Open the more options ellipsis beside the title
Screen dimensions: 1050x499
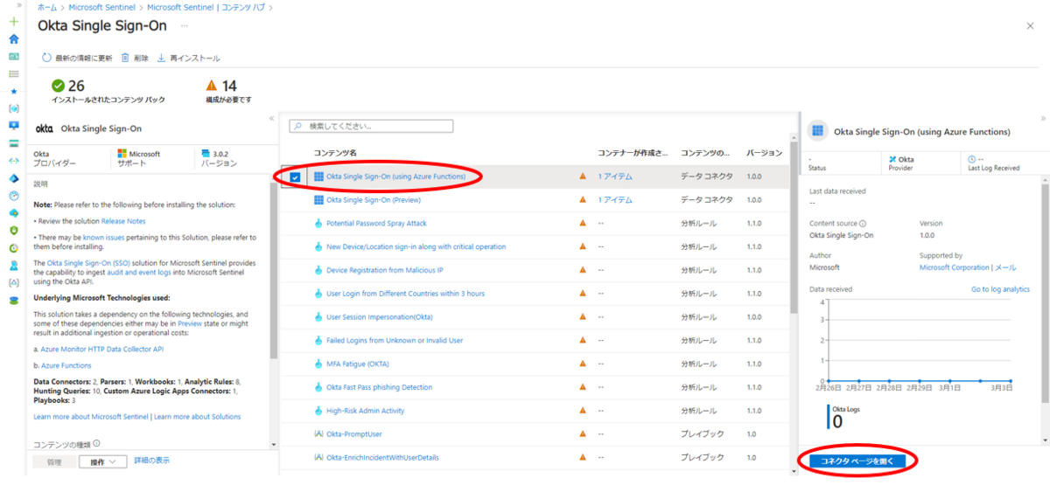point(184,26)
